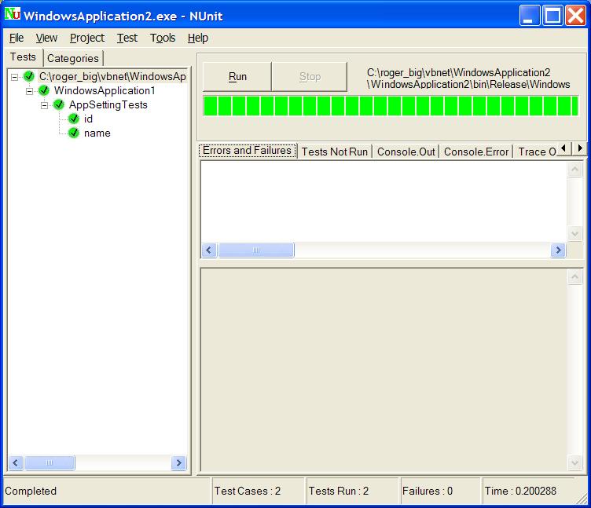Switch to the Tests tab
The image size is (591, 508).
tap(23, 57)
